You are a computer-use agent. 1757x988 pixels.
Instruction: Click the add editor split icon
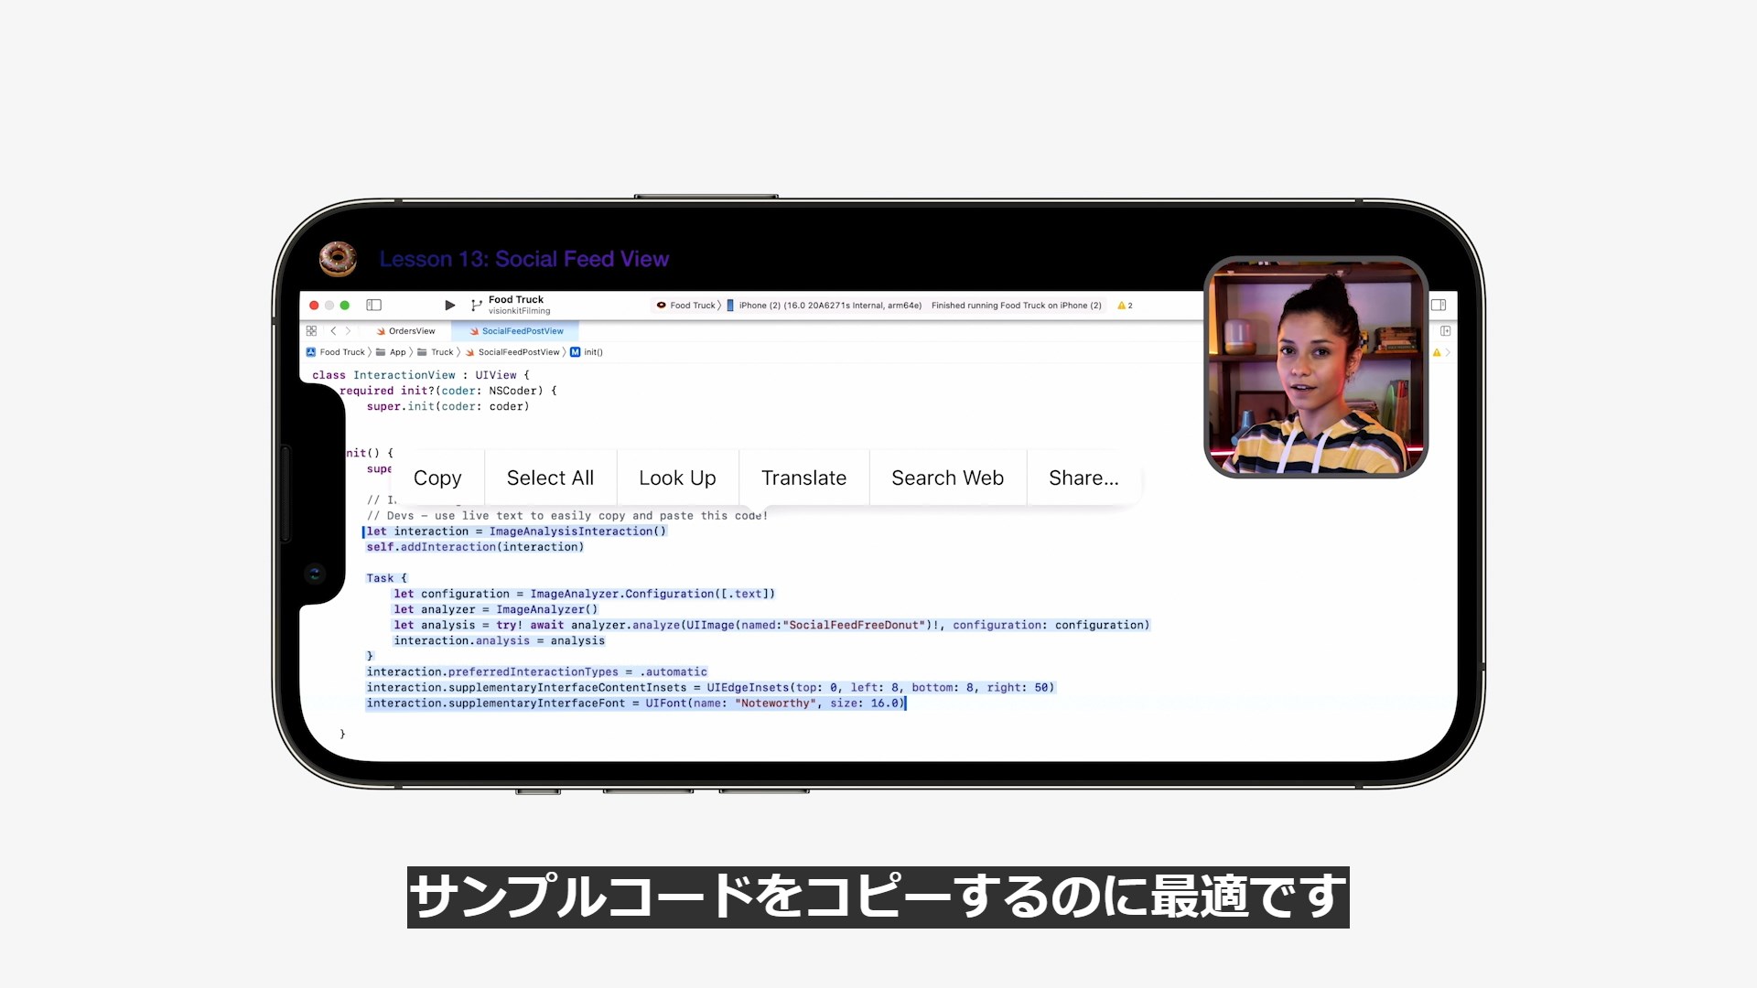point(1445,331)
